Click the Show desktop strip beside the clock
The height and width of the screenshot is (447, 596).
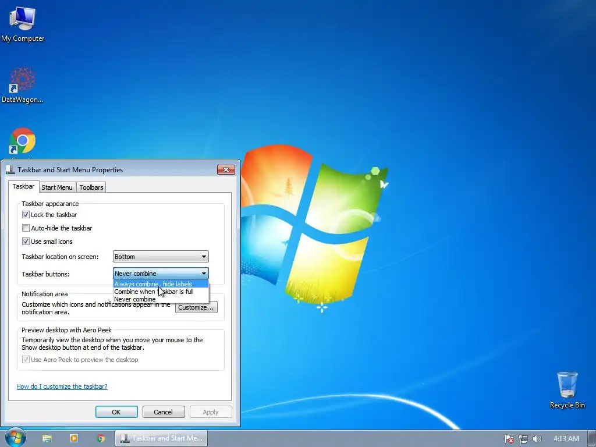592,438
